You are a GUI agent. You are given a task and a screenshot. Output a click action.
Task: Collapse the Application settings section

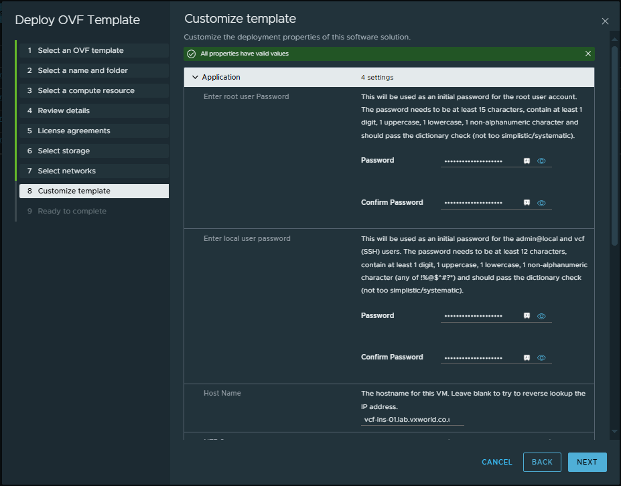click(x=196, y=78)
